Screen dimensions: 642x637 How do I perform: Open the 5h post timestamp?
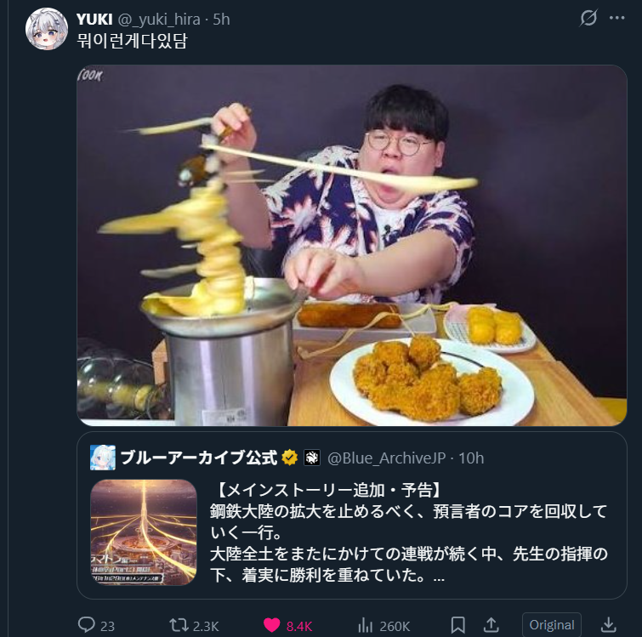[x=221, y=20]
